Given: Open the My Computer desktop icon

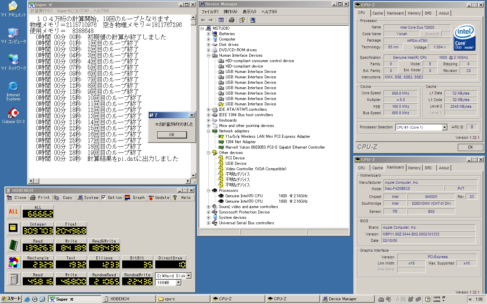Looking at the screenshot, I should (x=13, y=36).
